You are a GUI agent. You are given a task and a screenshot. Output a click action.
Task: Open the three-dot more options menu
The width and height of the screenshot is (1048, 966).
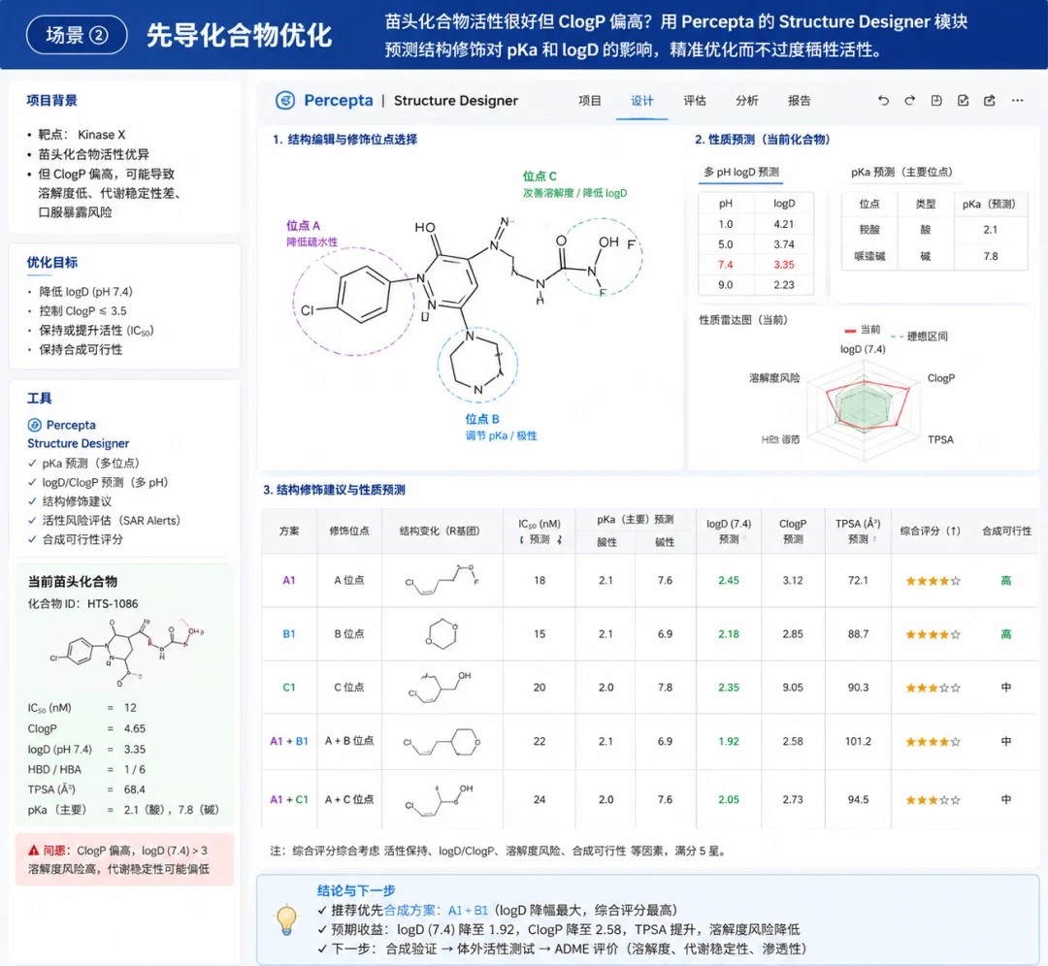1017,100
